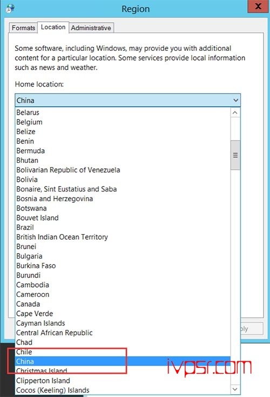Choose Brazil as home location

coord(123,227)
